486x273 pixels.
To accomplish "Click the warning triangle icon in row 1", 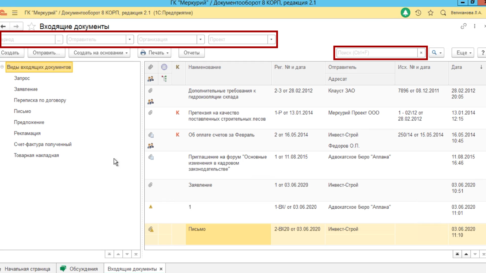I will pos(151,207).
